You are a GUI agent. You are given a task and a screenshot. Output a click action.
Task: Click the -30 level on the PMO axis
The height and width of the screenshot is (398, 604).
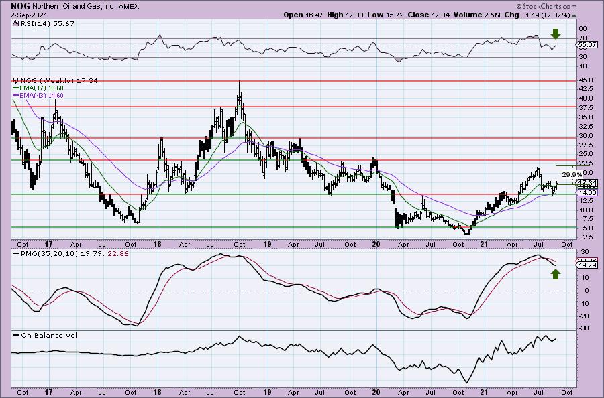click(583, 328)
